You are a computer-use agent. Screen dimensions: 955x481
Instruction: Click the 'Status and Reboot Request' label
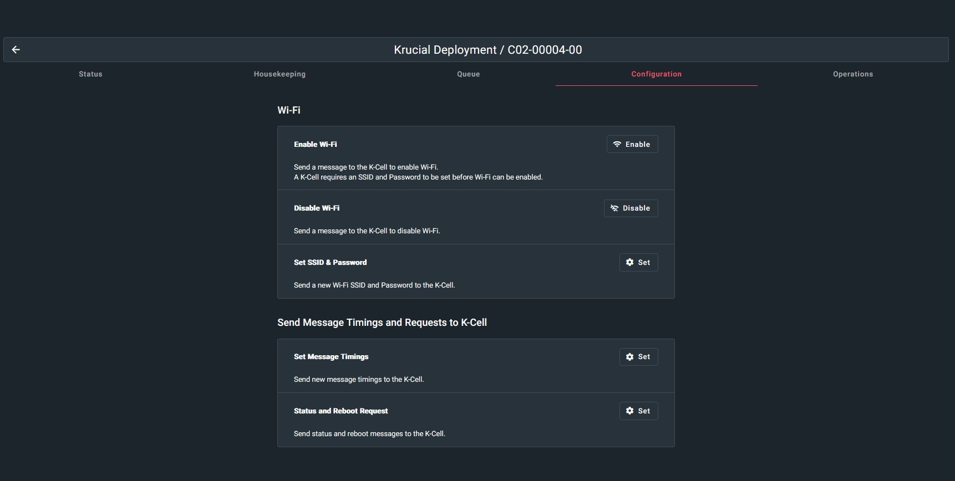(x=341, y=411)
